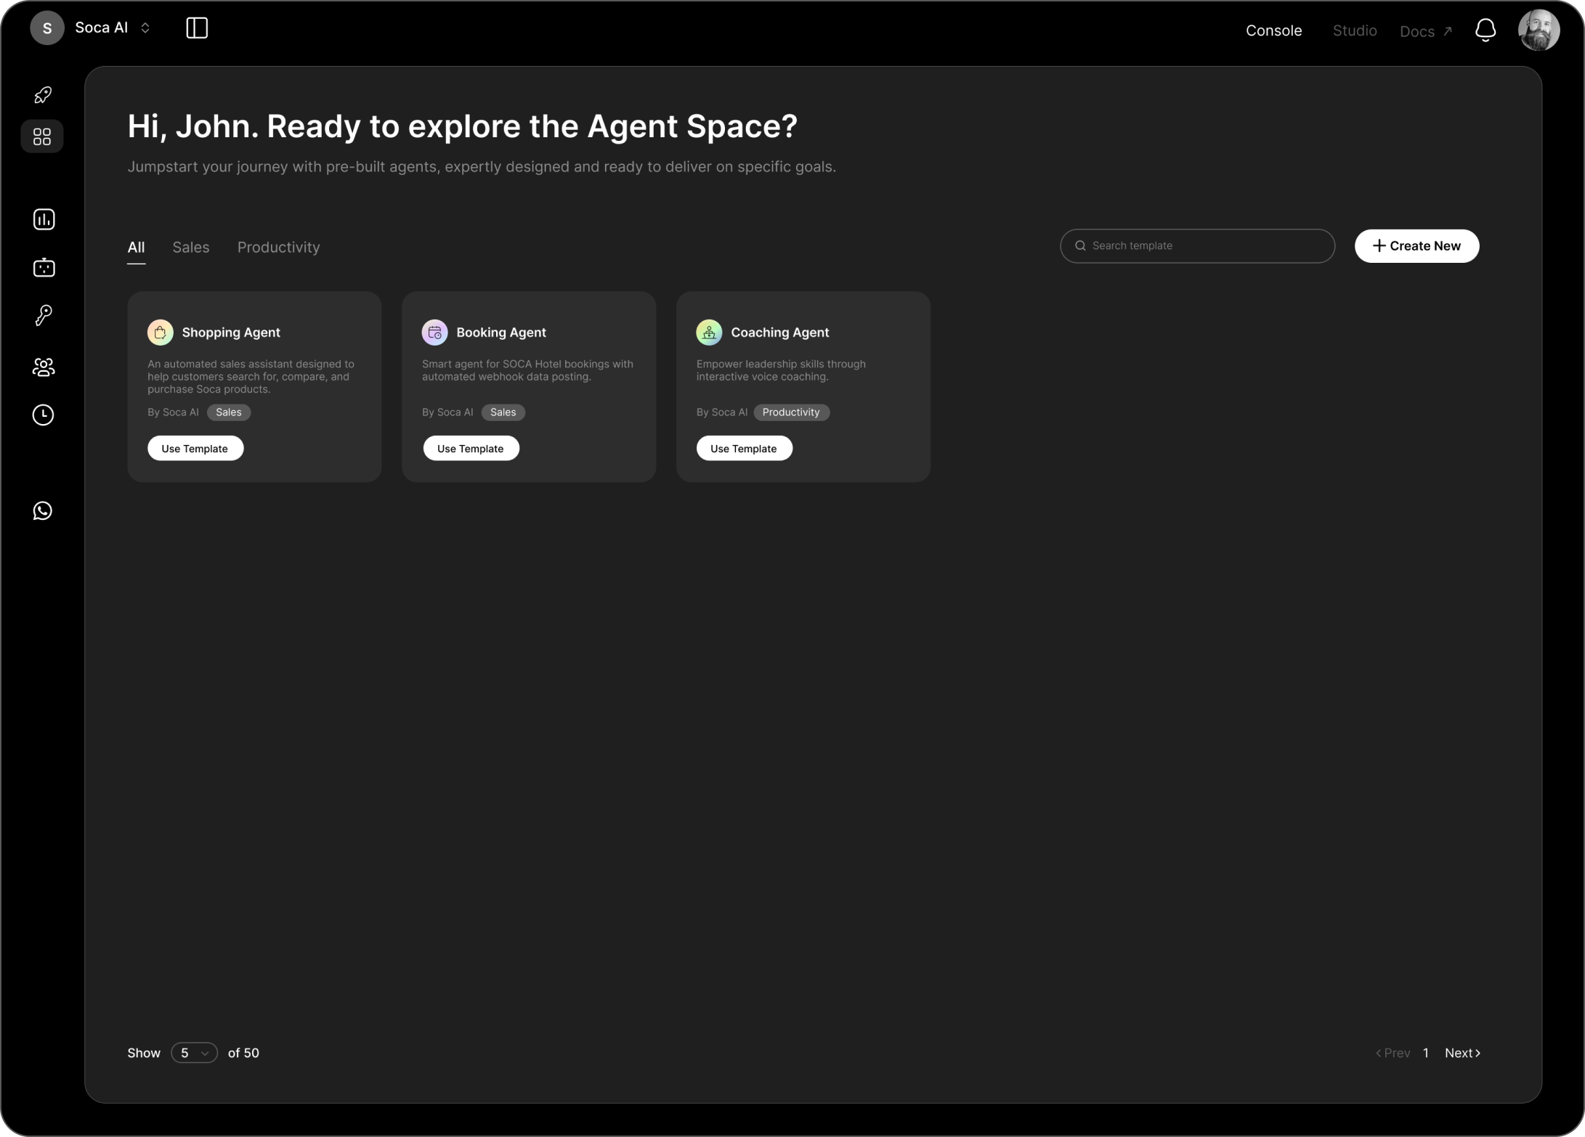Click the API key icon in sidebar
The width and height of the screenshot is (1585, 1137).
point(44,315)
